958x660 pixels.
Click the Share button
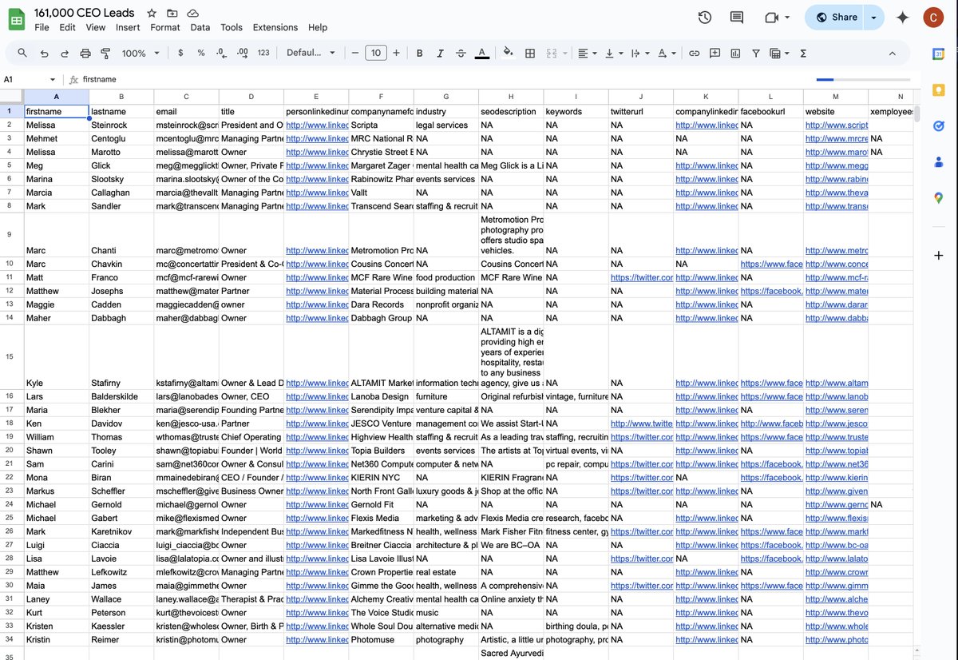pos(837,18)
